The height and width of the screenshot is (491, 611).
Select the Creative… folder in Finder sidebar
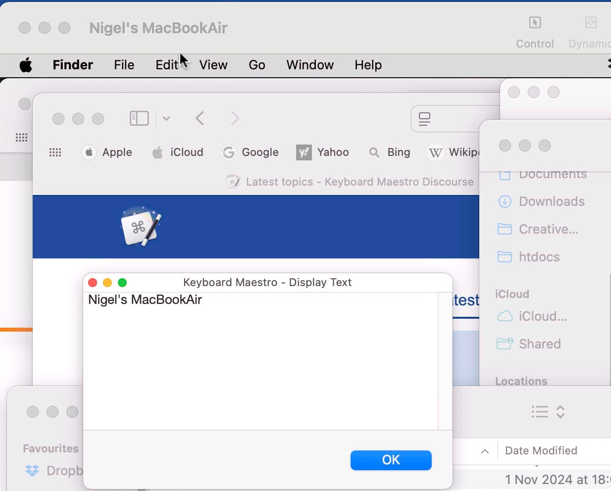tap(538, 229)
